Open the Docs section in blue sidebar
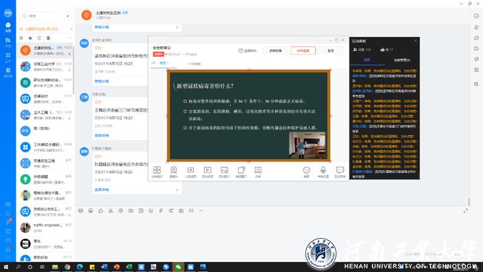483x272 pixels. click(8, 42)
